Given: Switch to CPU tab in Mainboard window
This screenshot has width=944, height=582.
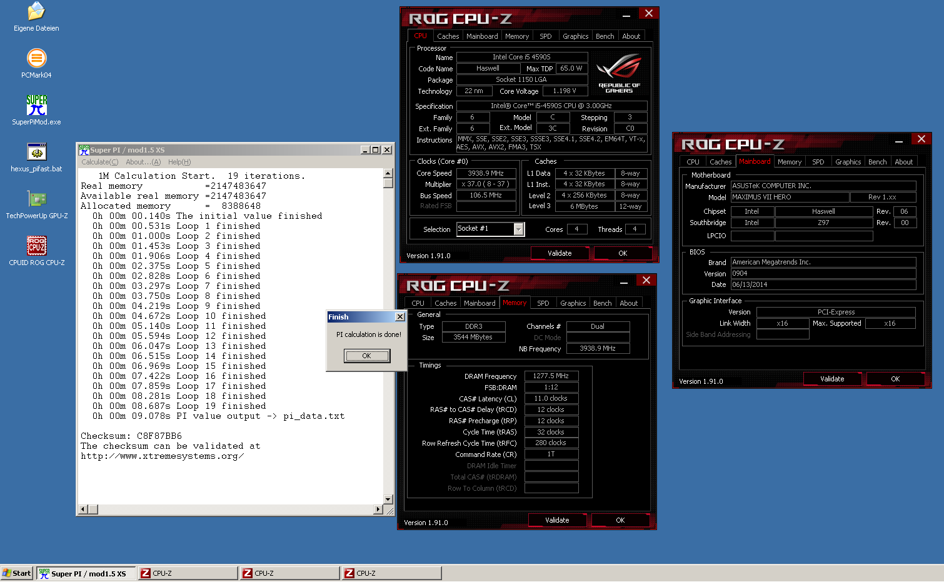Looking at the screenshot, I should [x=693, y=162].
